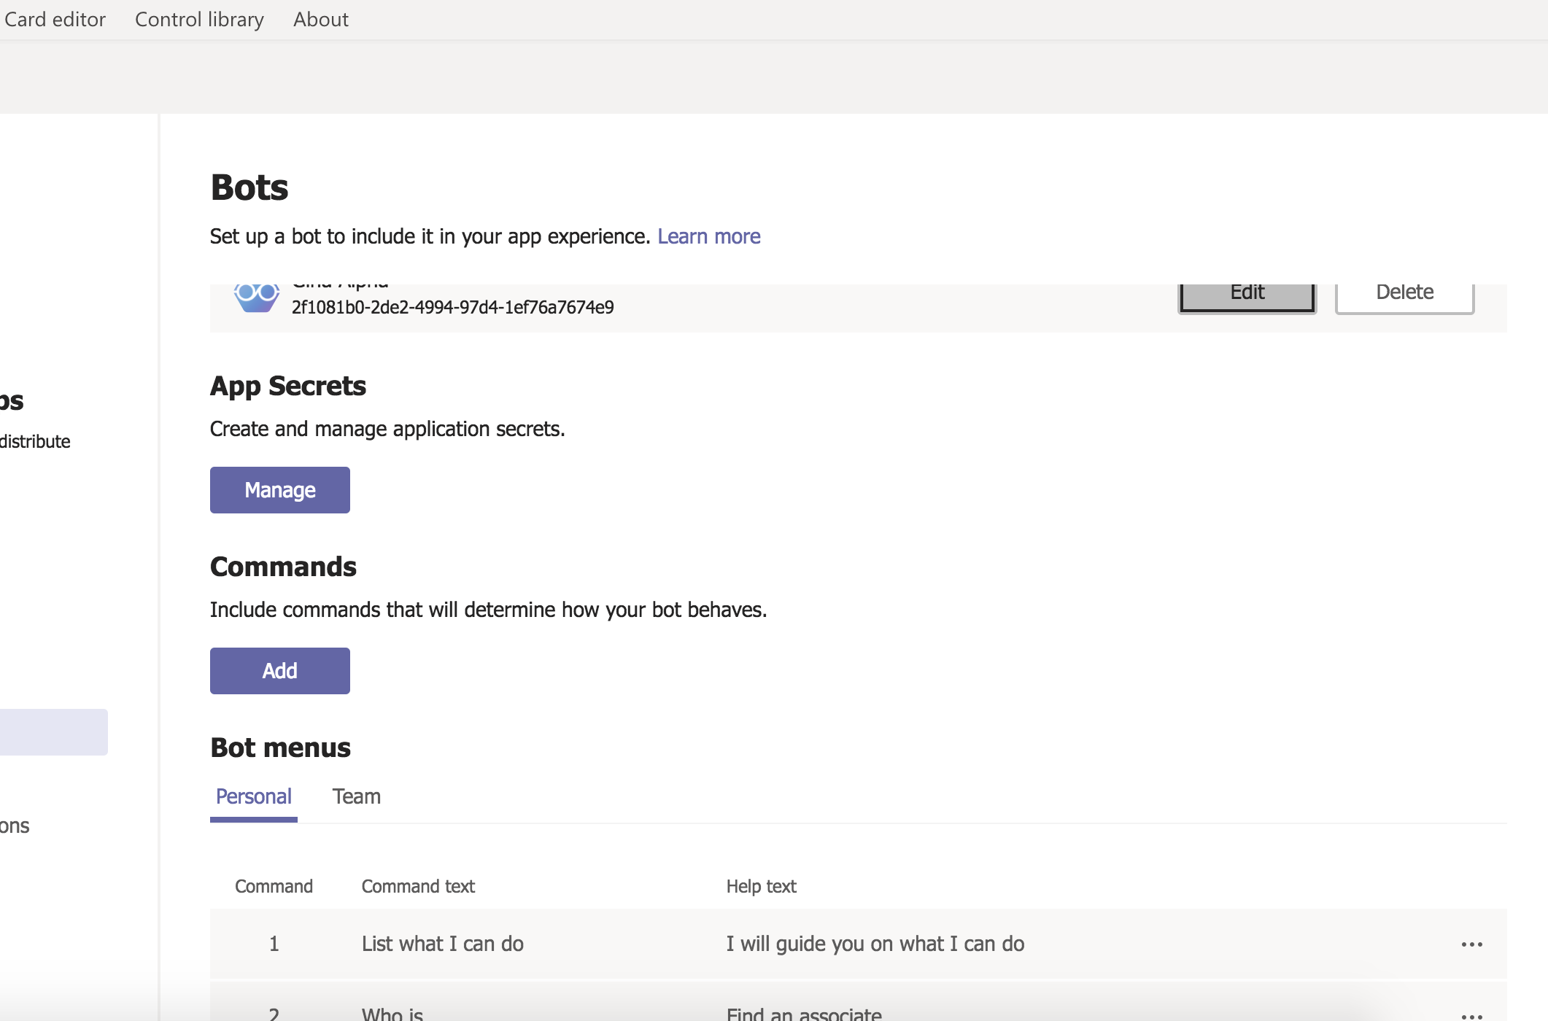
Task: Open more options for the 'Who is' command
Action: click(1472, 1014)
